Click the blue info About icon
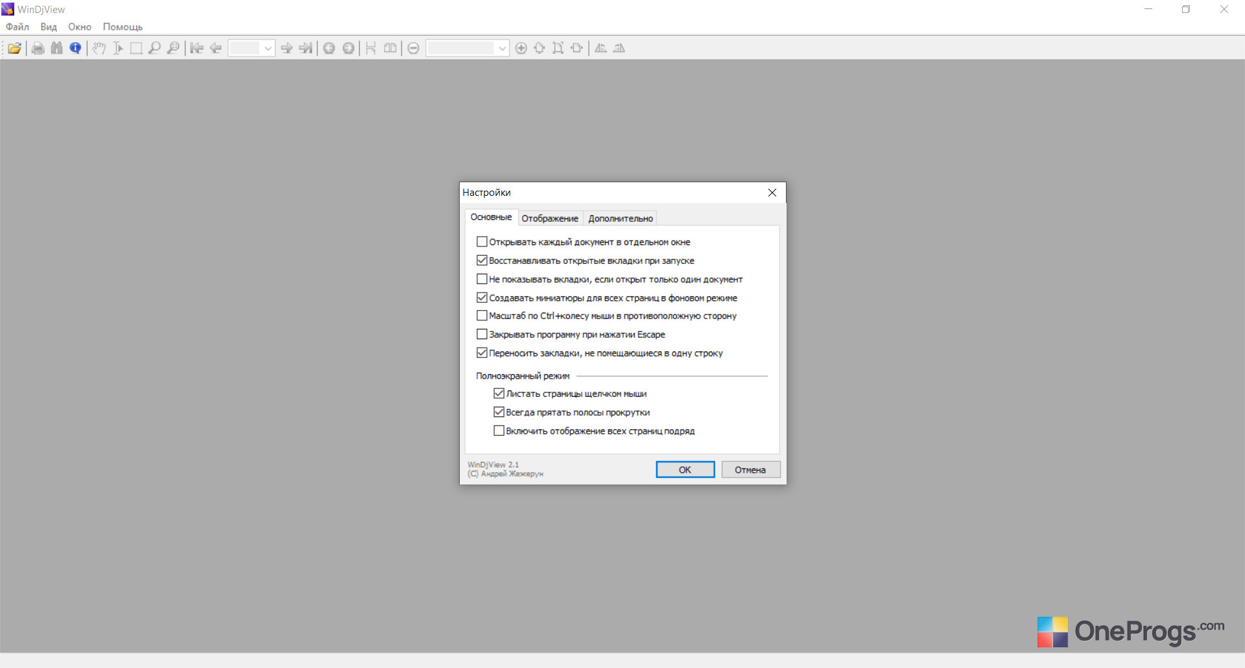 point(75,48)
